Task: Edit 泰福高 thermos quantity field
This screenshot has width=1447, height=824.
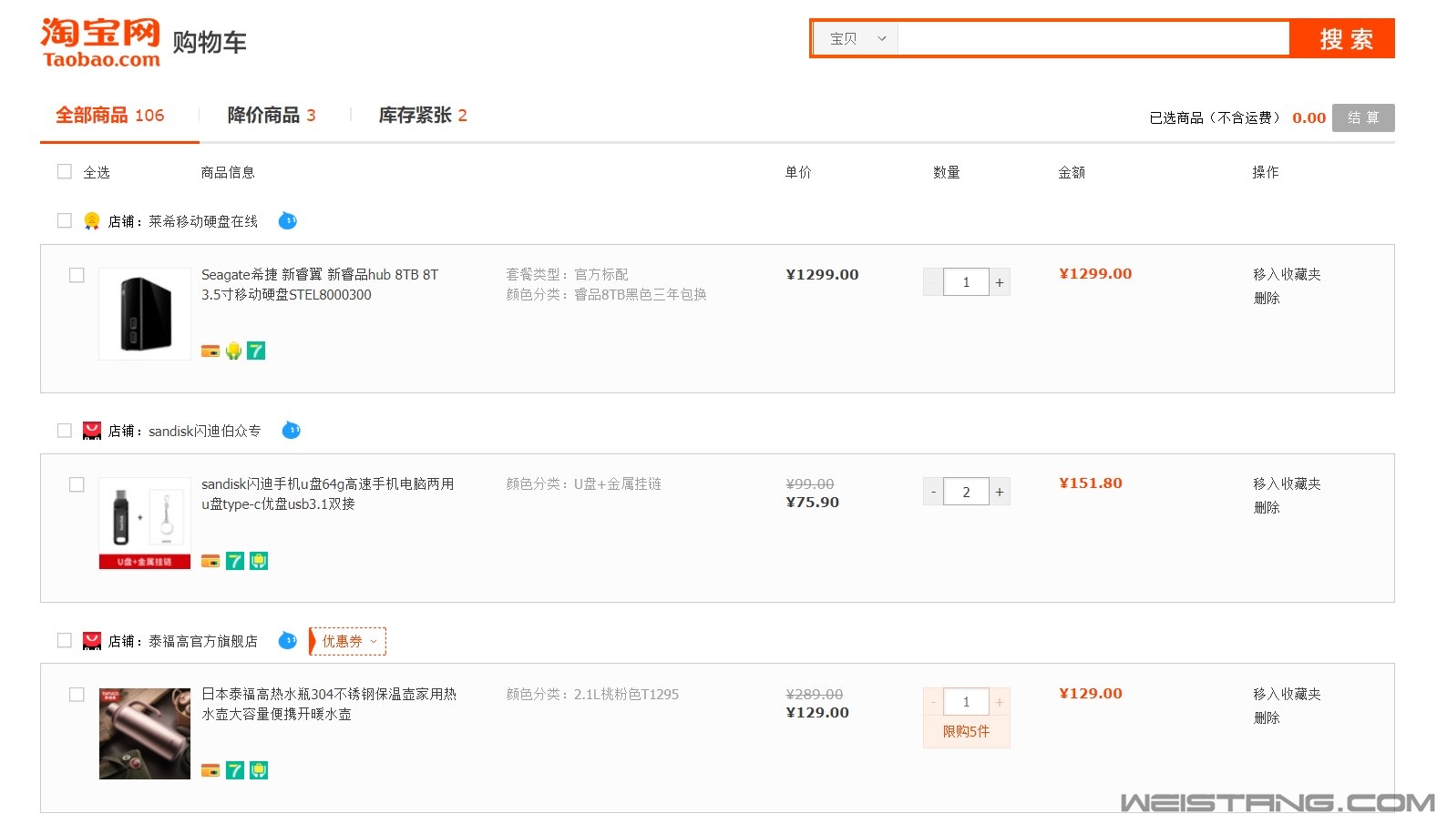Action: 966,702
